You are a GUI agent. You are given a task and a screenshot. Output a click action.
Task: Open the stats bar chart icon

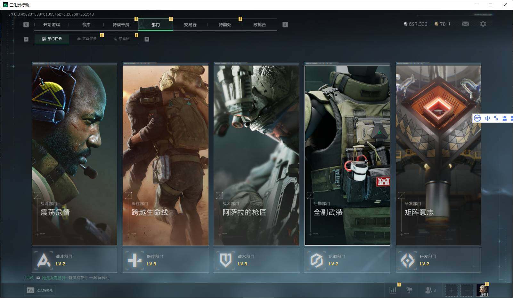pos(393,290)
